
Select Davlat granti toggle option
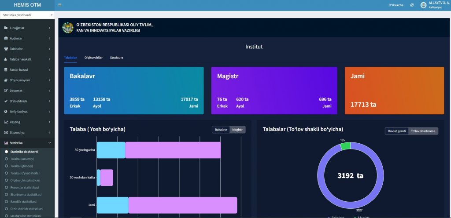click(396, 131)
